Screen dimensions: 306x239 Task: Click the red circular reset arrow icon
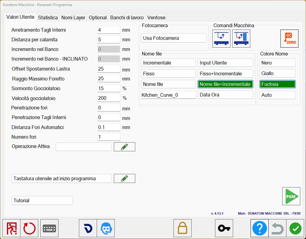coord(29,228)
